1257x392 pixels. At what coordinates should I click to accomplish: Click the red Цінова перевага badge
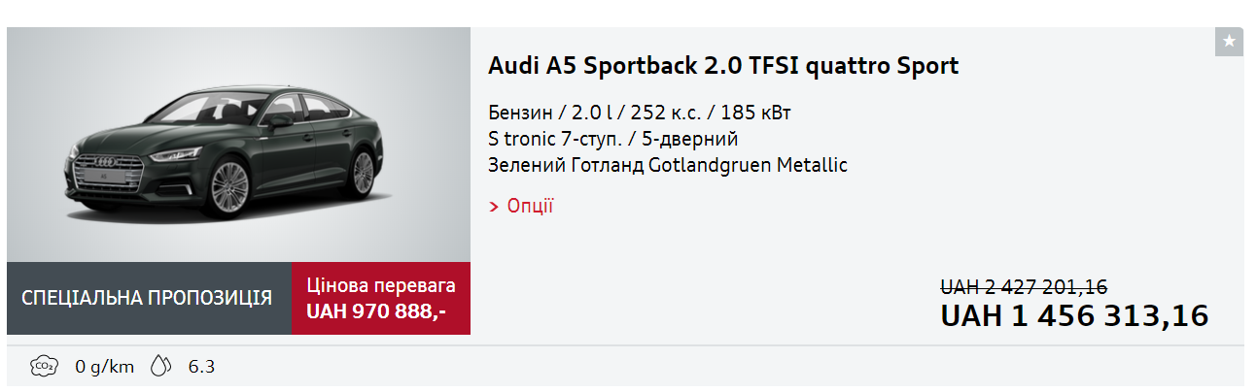point(381,286)
